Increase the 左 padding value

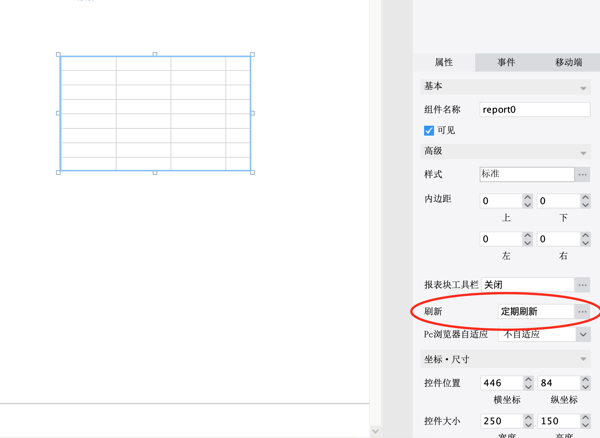click(x=528, y=235)
